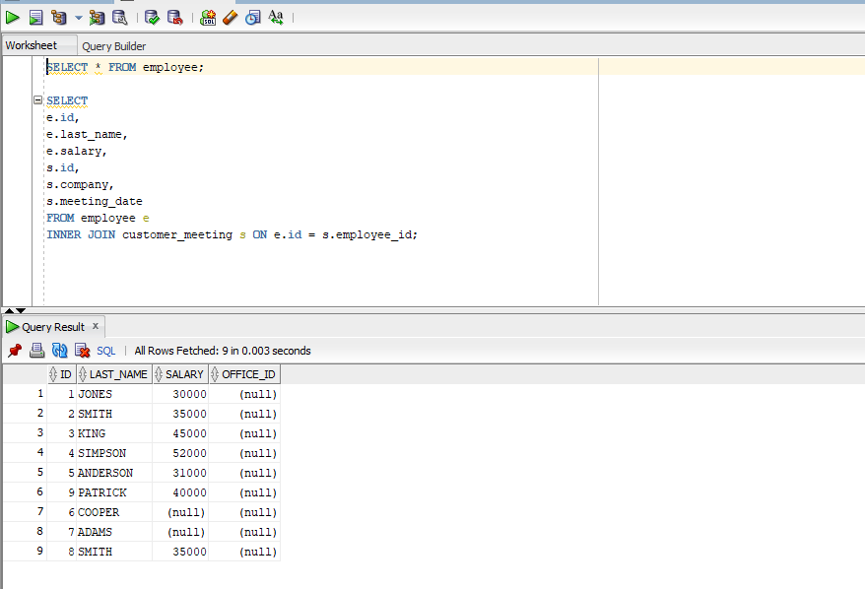Click the down-arrow splitter collapse control

click(21, 310)
